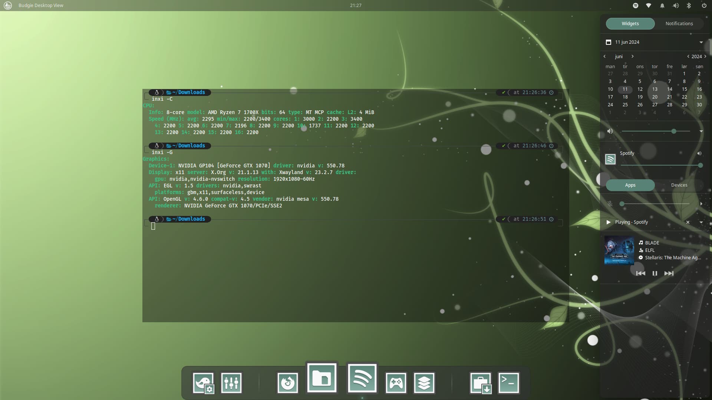Image resolution: width=712 pixels, height=400 pixels.
Task: Launch terminal from the dock
Action: (508, 383)
